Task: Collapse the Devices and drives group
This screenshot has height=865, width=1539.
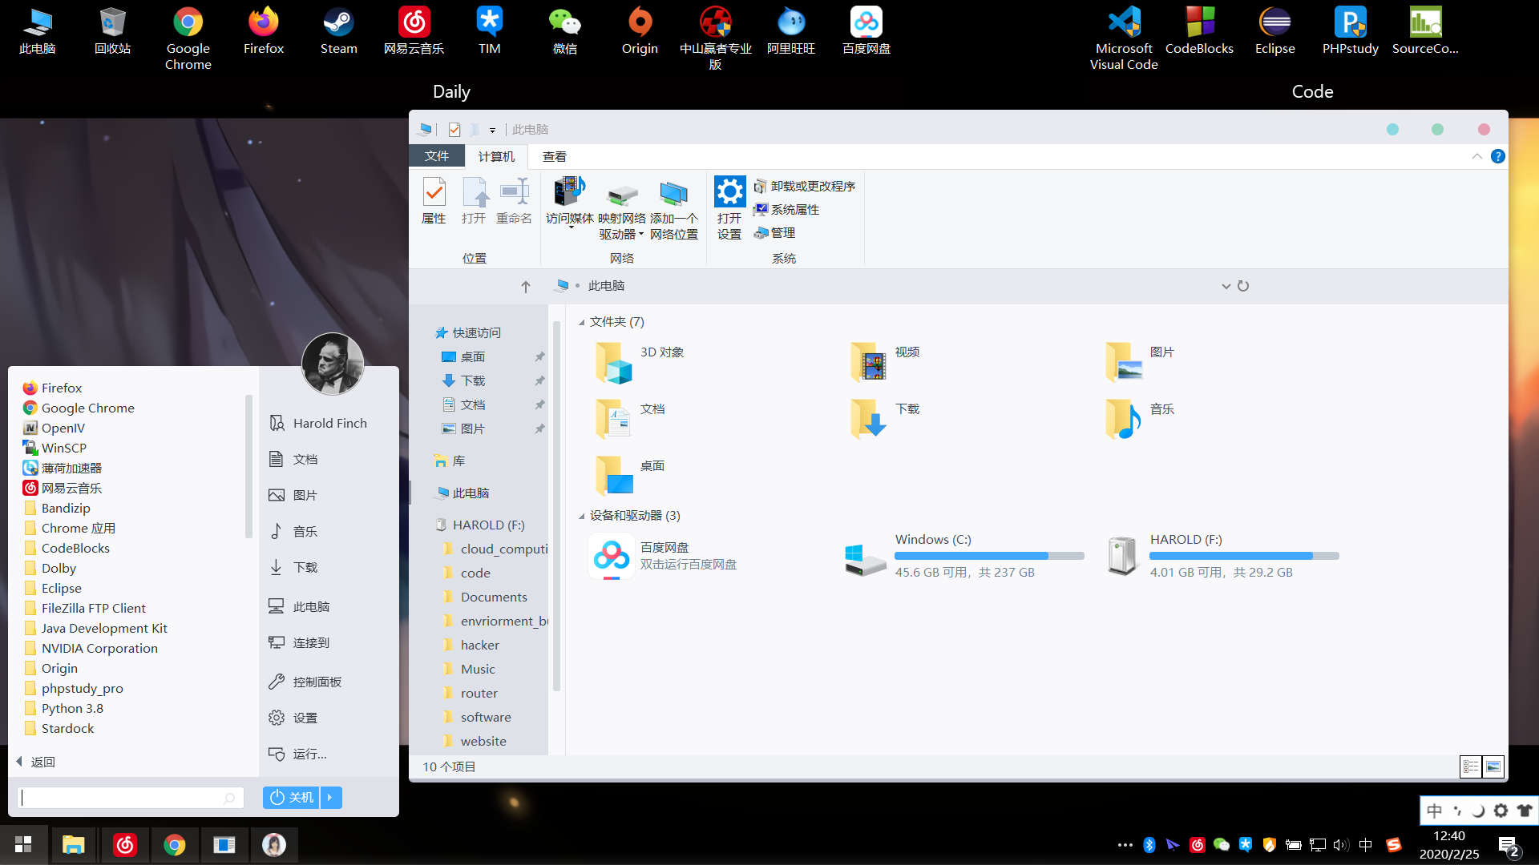Action: click(581, 516)
